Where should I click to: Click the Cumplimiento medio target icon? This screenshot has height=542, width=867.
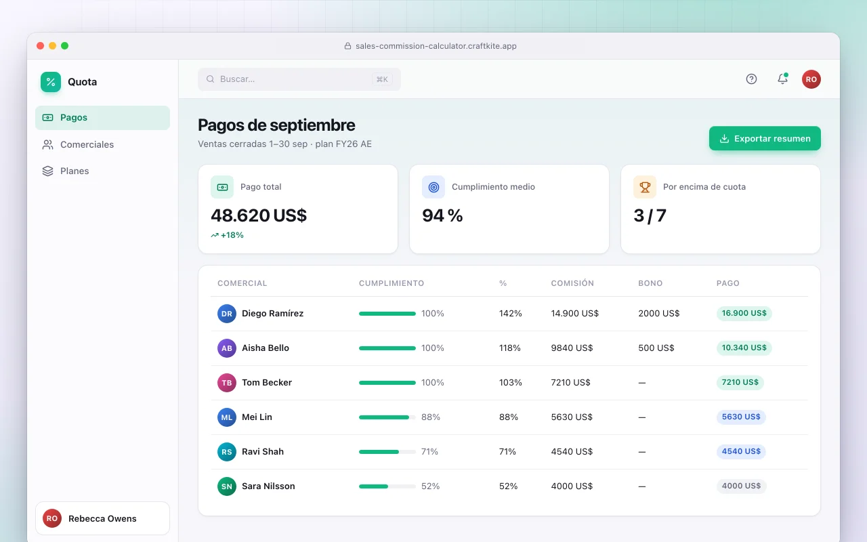coord(433,187)
